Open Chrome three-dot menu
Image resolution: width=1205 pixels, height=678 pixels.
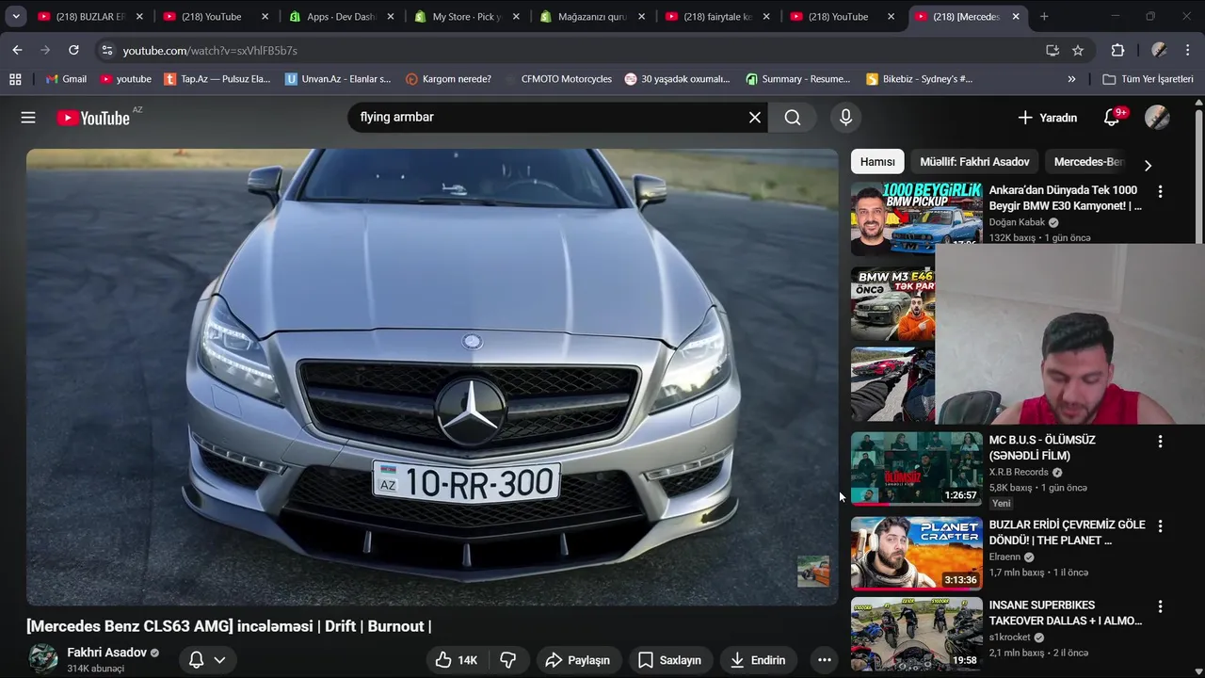pyautogui.click(x=1187, y=50)
